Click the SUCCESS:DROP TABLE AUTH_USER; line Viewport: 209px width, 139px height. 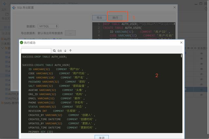(44, 57)
